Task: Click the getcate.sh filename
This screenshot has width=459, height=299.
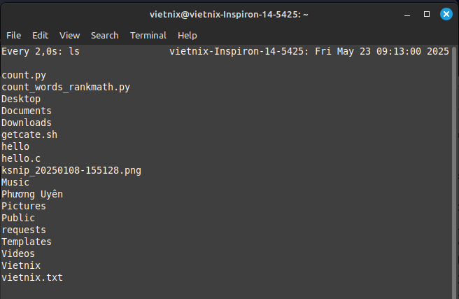Action: [x=29, y=134]
